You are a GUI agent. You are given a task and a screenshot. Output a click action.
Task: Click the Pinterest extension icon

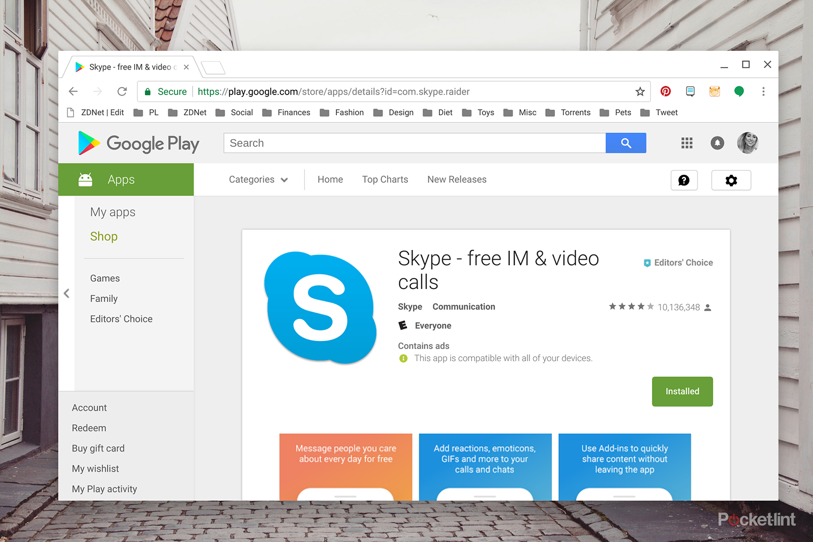665,91
